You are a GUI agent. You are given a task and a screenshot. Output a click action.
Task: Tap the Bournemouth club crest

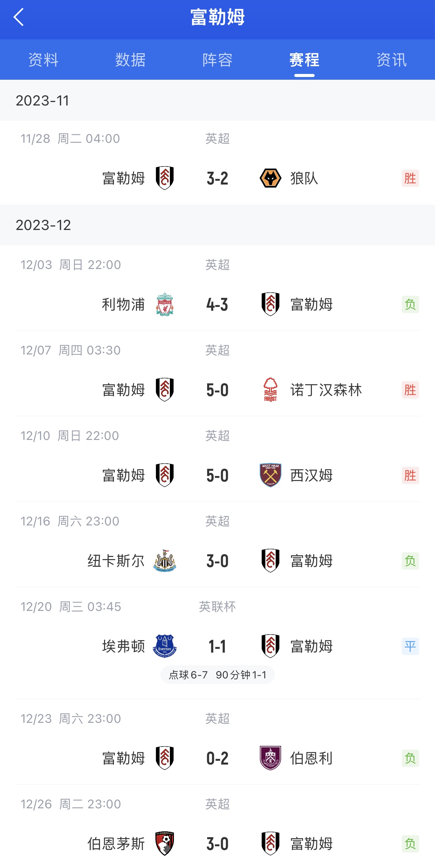tap(165, 844)
